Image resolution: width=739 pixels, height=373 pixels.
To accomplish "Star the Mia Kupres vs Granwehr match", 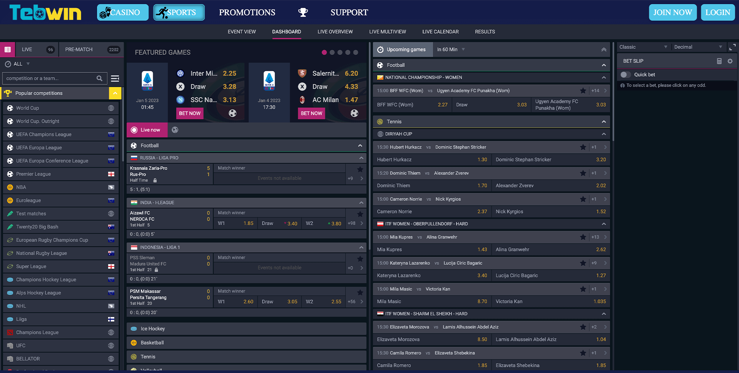I will pos(583,237).
